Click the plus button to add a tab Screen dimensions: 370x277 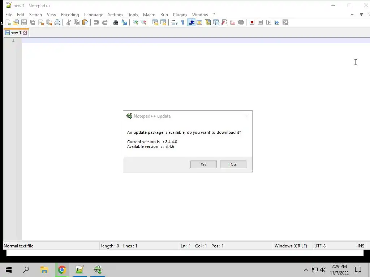[x=352, y=14]
